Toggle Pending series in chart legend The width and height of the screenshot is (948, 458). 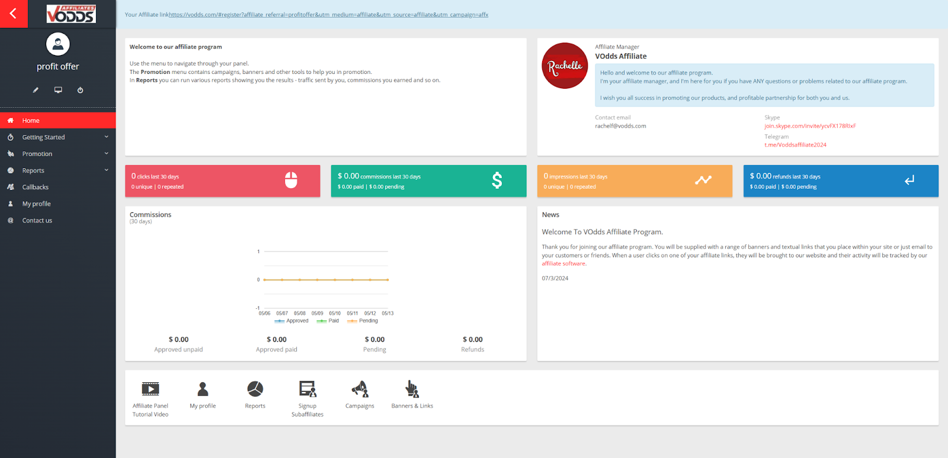tap(363, 321)
